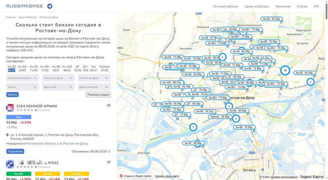Open Цены на бензин menu item
Viewport: 328px width, 180px height.
point(257,6)
